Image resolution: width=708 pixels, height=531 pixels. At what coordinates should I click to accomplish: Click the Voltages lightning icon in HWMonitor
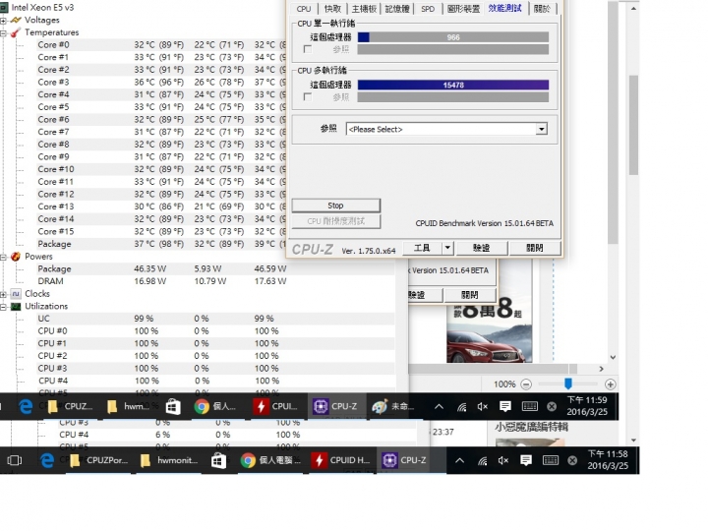point(16,20)
